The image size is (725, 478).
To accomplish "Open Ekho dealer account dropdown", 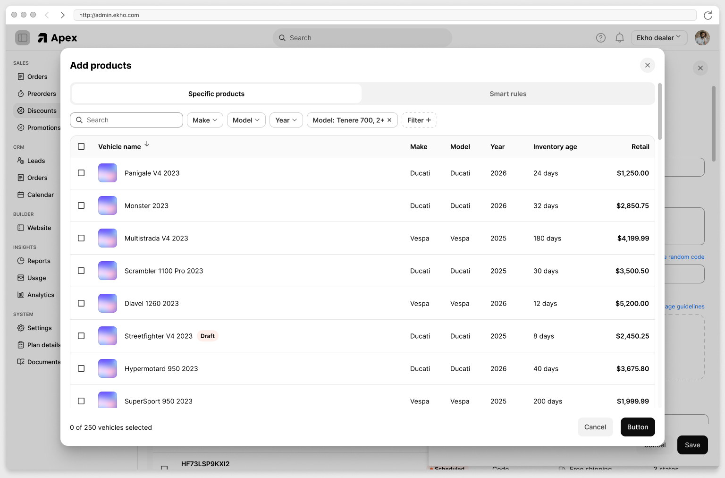I will 659,38.
